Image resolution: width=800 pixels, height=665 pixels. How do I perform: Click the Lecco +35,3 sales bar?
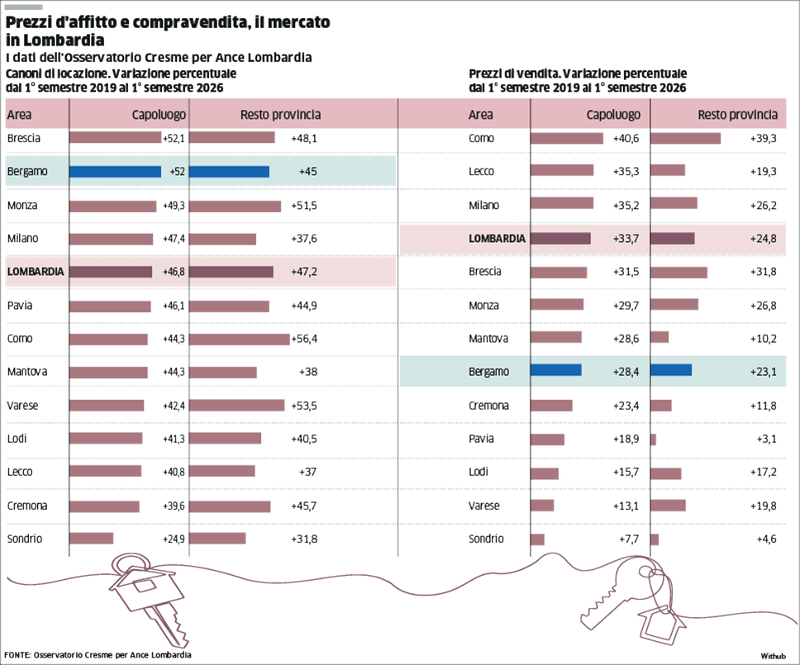pyautogui.click(x=562, y=170)
